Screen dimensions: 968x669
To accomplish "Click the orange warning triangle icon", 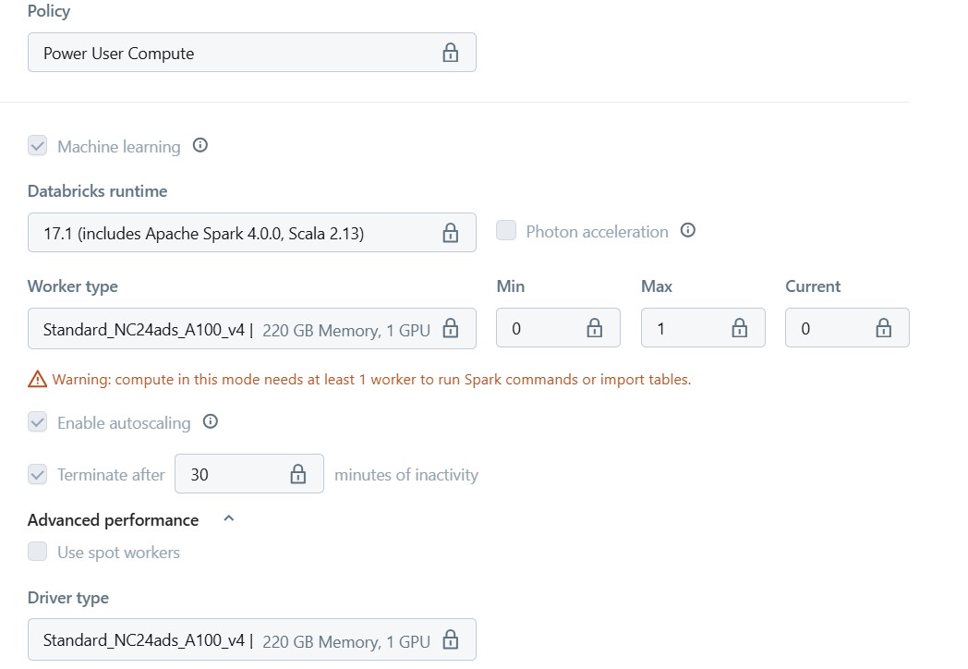I will (x=37, y=379).
